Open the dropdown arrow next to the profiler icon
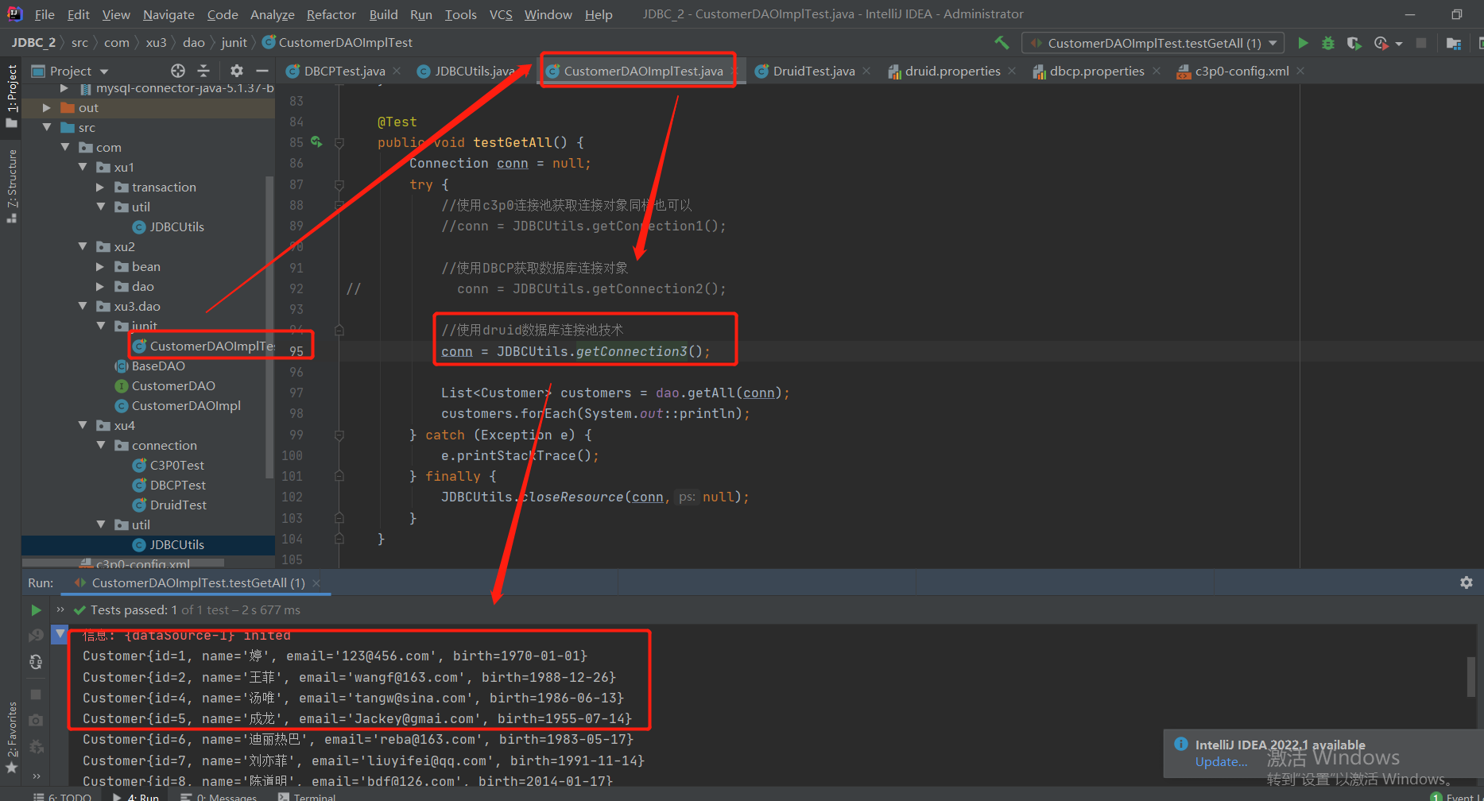This screenshot has height=801, width=1484. 1399,44
